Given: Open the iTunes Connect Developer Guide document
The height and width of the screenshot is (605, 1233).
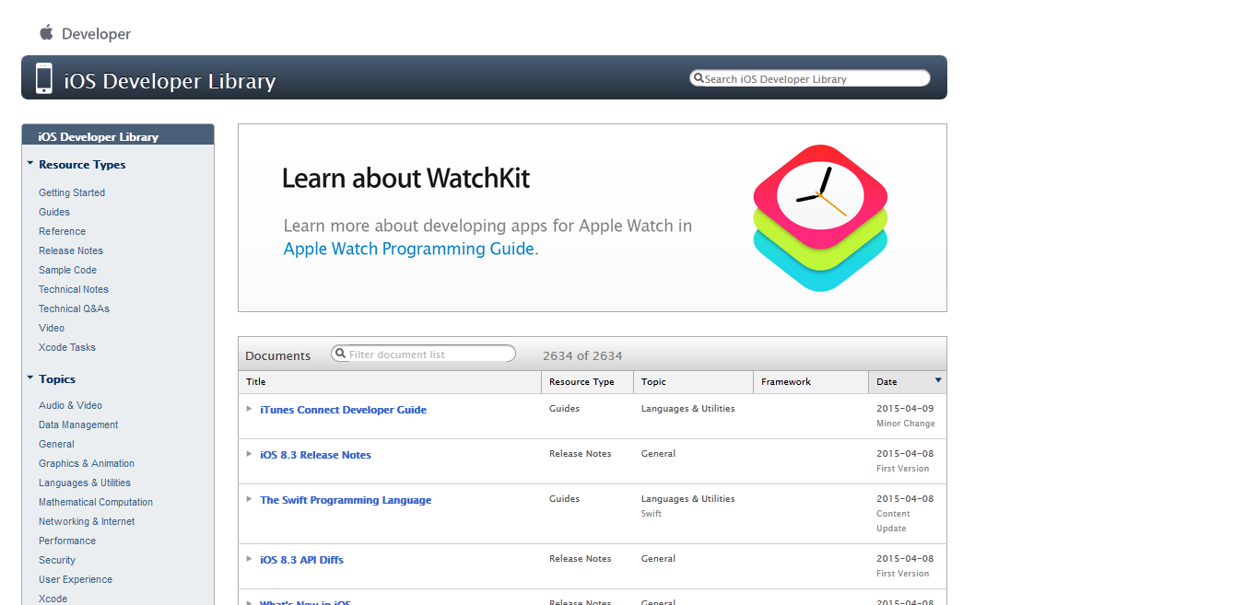Looking at the screenshot, I should [343, 410].
